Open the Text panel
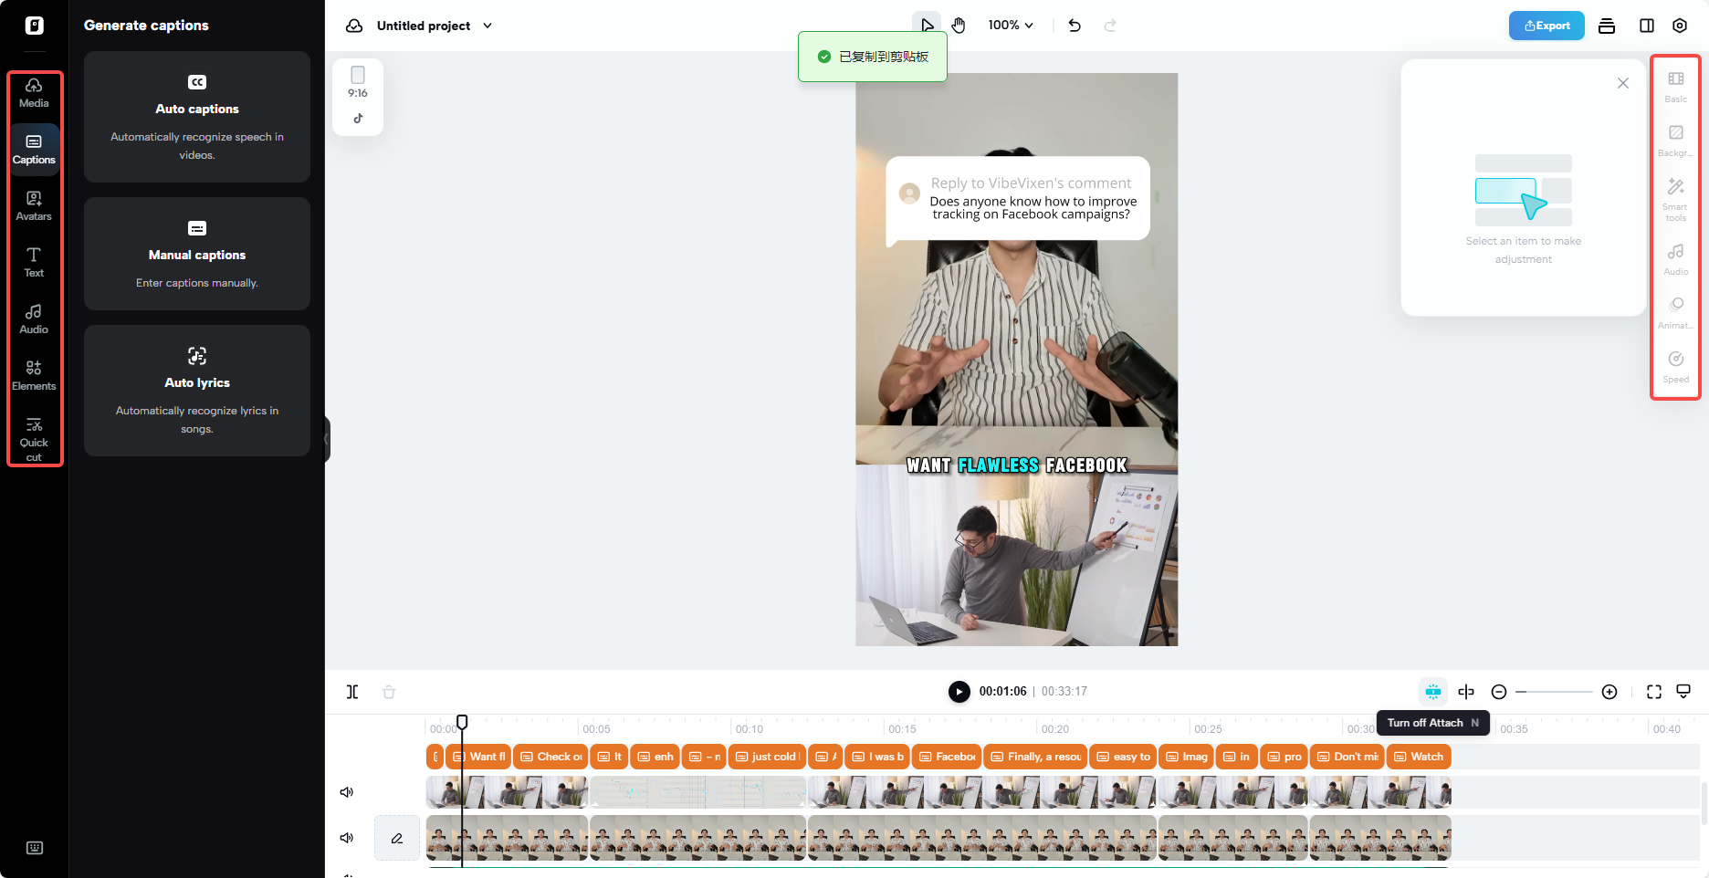The height and width of the screenshot is (878, 1709). click(34, 263)
